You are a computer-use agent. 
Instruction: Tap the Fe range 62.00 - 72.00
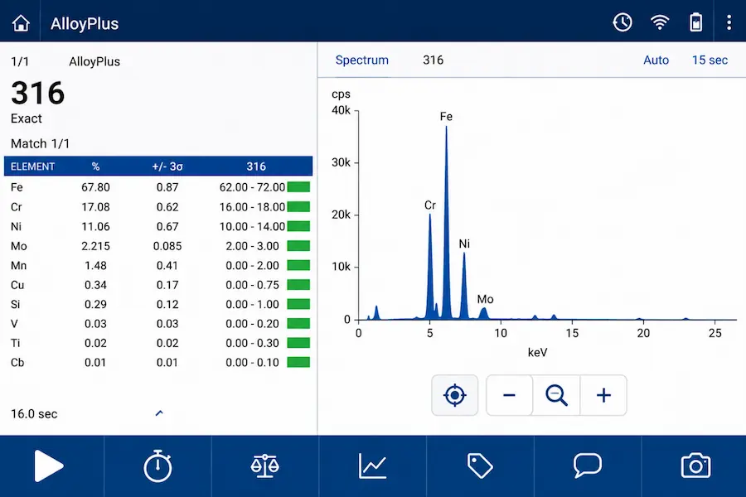252,187
